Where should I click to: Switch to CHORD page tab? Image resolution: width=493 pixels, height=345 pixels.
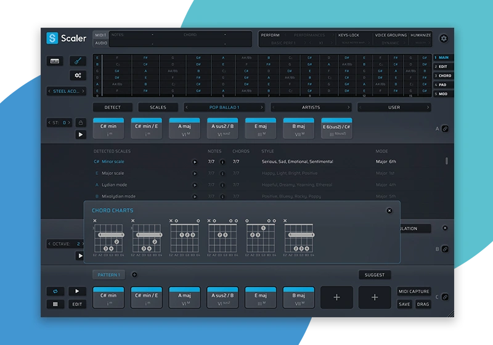click(x=443, y=76)
